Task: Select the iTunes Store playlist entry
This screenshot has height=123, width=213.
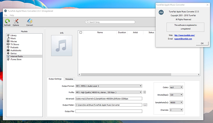Action: tap(24, 60)
